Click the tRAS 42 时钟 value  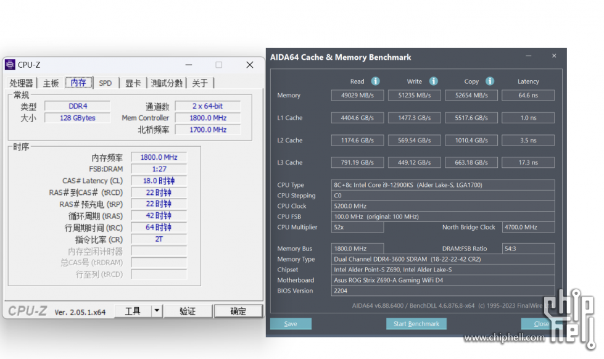click(x=159, y=216)
